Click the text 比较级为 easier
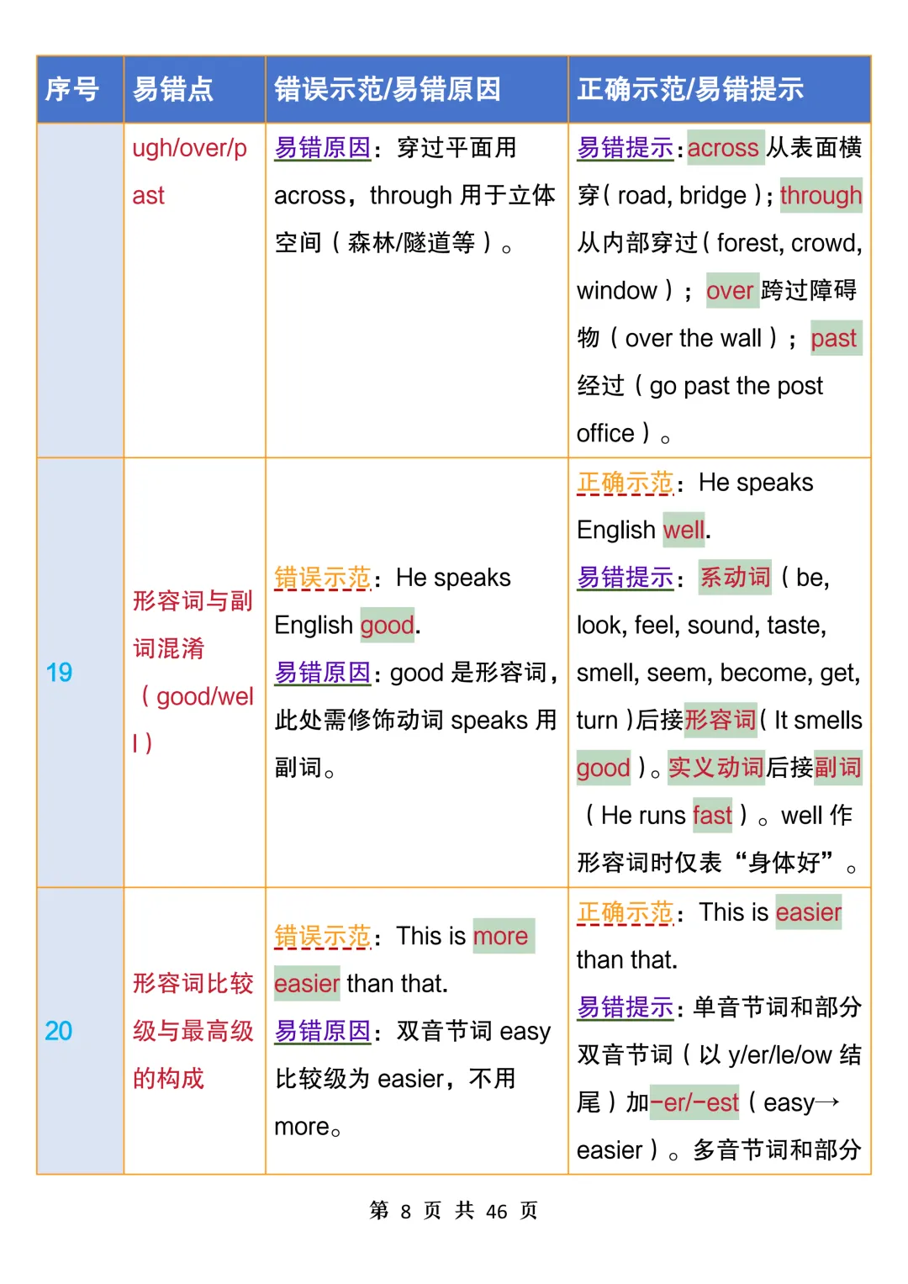The width and height of the screenshot is (908, 1284). pos(360,1079)
